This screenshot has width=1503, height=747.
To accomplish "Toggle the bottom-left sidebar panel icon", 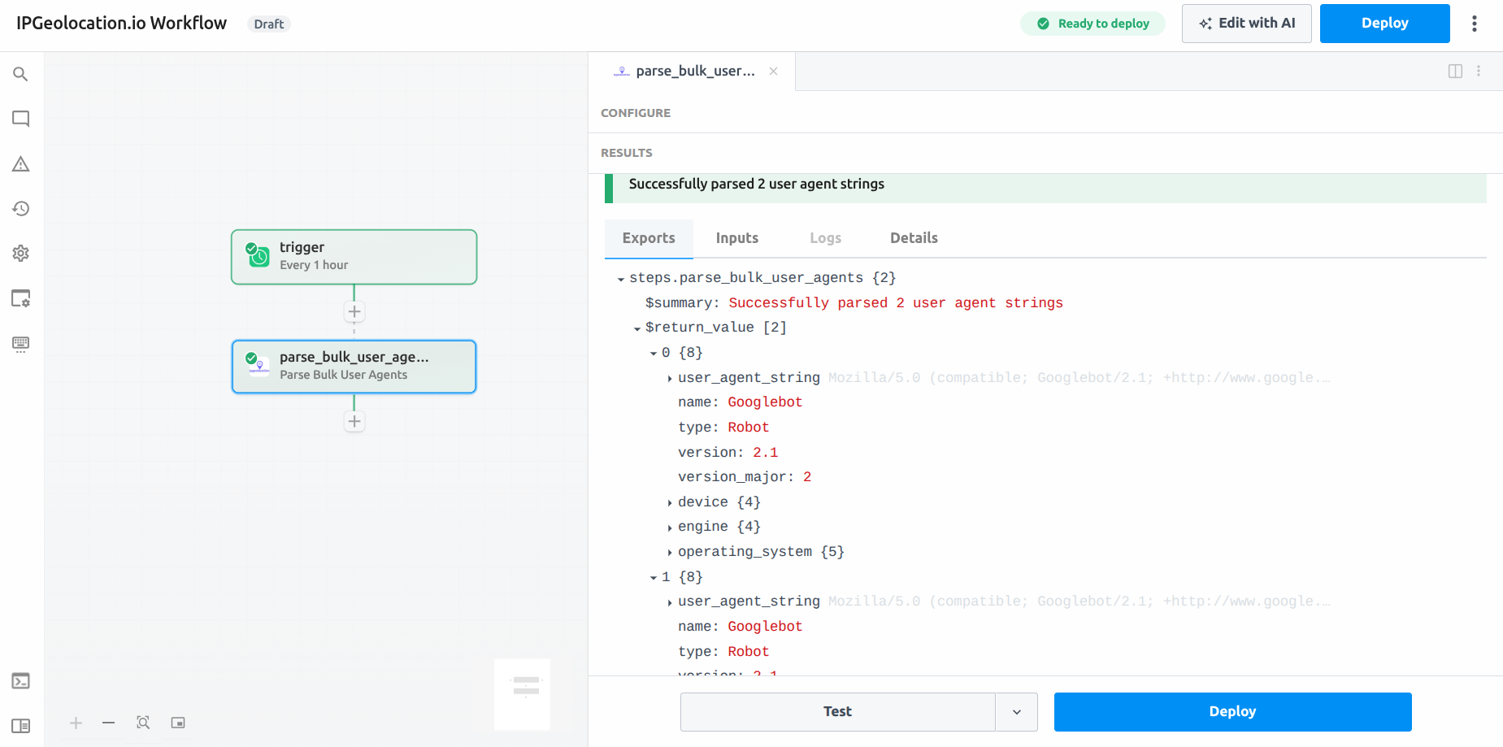I will [x=20, y=726].
